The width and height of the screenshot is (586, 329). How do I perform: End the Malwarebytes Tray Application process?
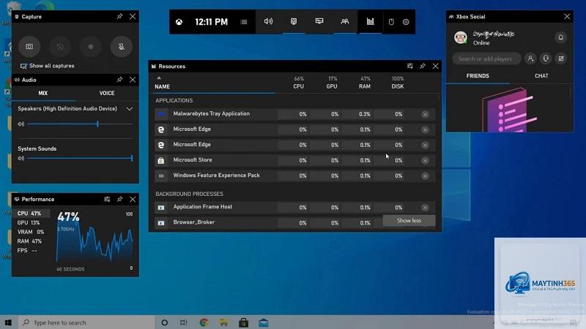tap(425, 114)
